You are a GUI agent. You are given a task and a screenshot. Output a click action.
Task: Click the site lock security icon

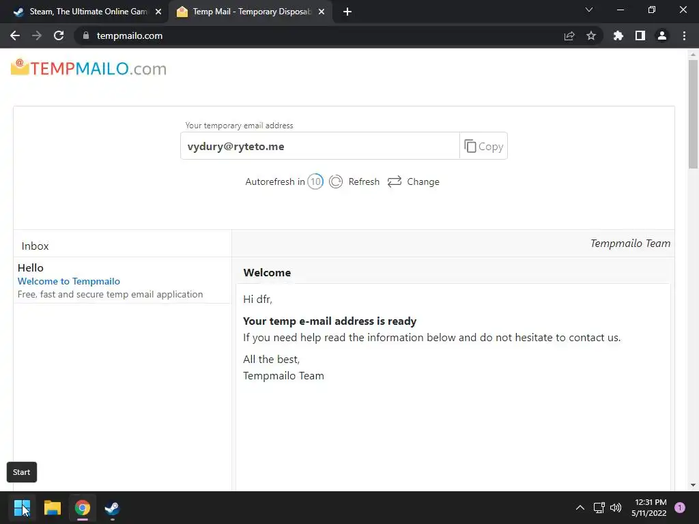click(86, 35)
